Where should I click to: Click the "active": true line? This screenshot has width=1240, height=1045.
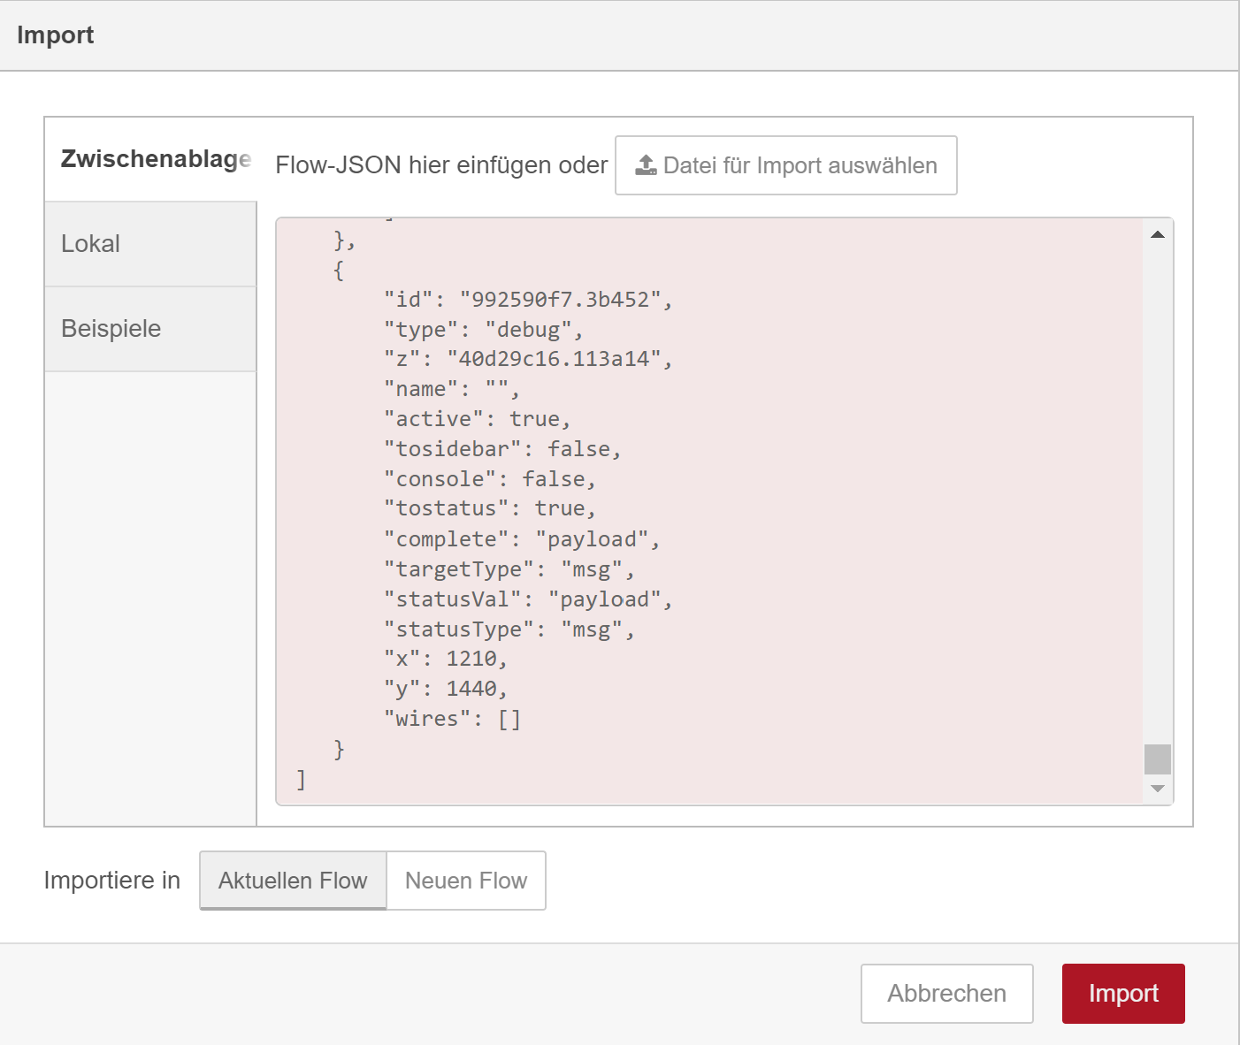(478, 419)
